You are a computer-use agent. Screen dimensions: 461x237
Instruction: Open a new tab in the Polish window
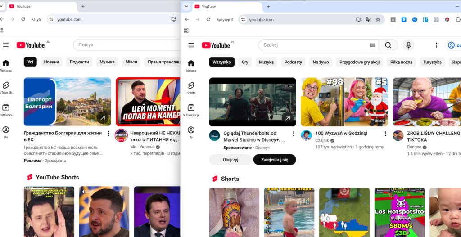pos(268,6)
